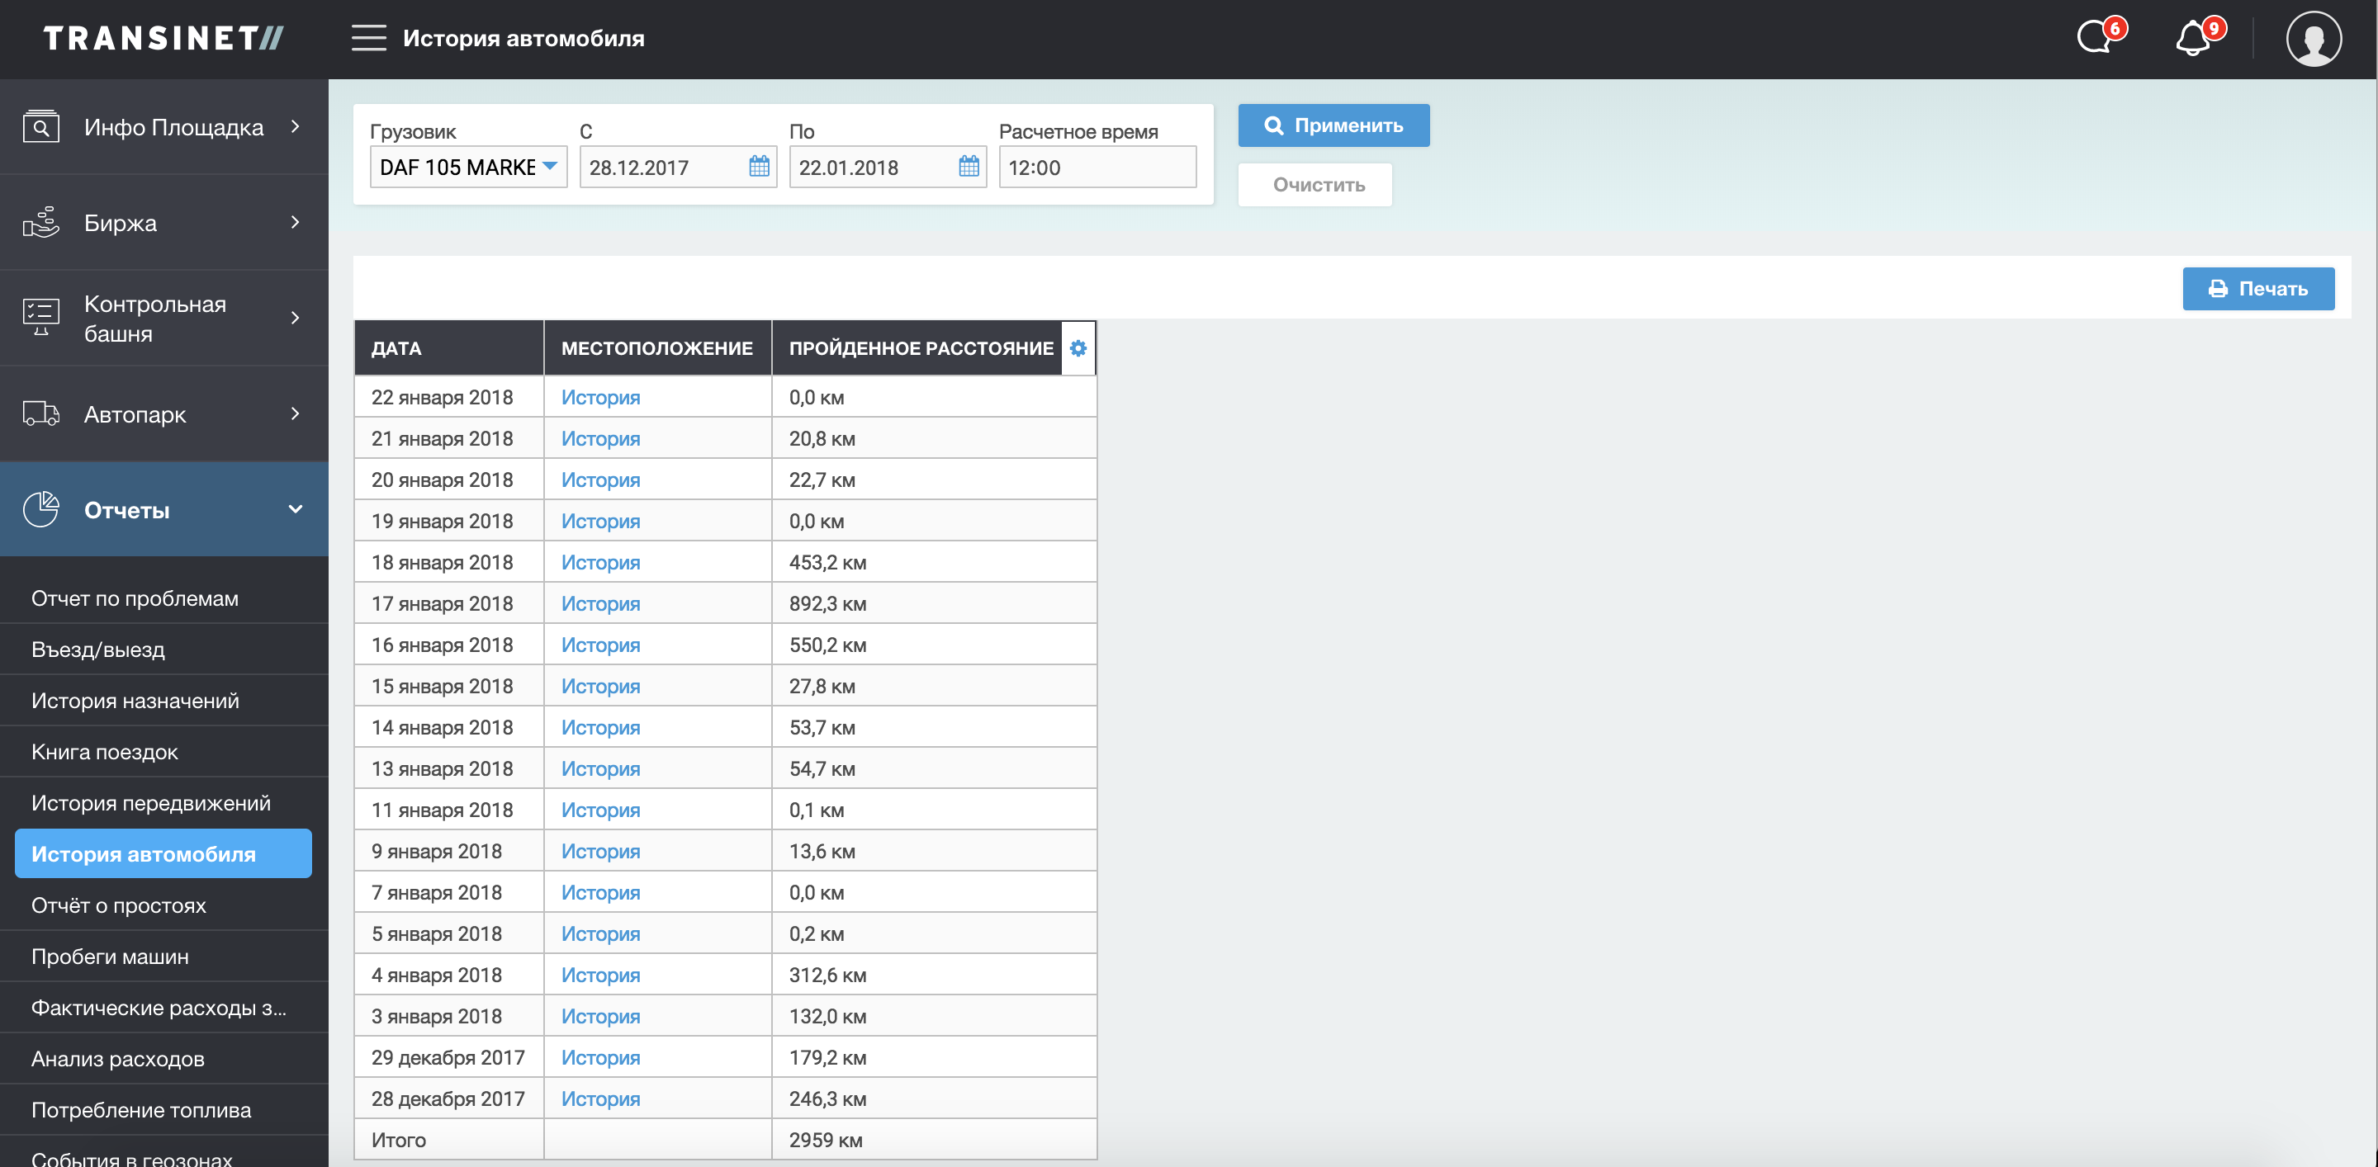
Task: Open the user profile avatar
Action: [x=2313, y=38]
